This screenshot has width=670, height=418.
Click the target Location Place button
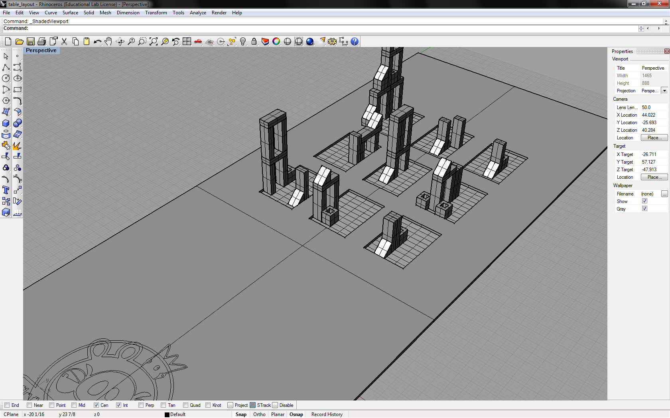point(654,177)
